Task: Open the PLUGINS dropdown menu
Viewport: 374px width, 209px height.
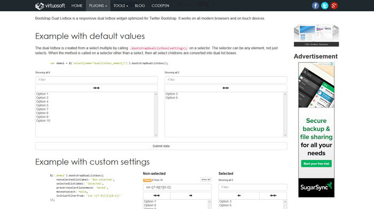Action: (x=98, y=6)
